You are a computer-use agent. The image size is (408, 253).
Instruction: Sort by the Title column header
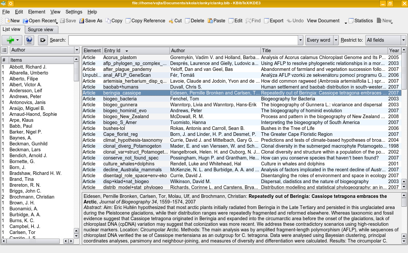tap(324, 51)
